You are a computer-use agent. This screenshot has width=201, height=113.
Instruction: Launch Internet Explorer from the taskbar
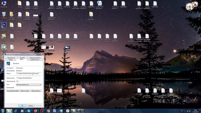click(x=16, y=111)
